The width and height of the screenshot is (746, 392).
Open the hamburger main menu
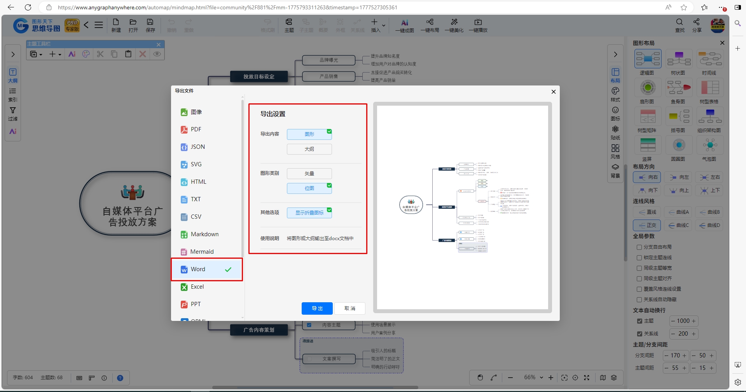point(99,25)
